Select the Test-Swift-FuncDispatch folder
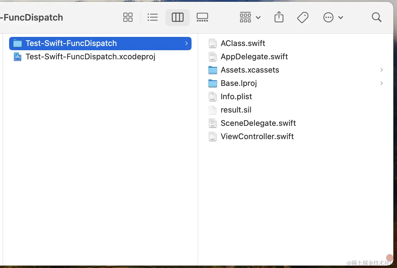This screenshot has width=397, height=268. (71, 43)
